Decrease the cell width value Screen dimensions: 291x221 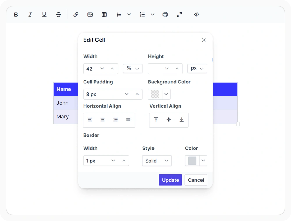102,69
